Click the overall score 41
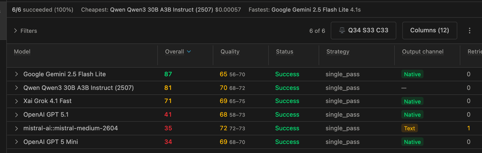The height and width of the screenshot is (153, 482). (x=168, y=115)
